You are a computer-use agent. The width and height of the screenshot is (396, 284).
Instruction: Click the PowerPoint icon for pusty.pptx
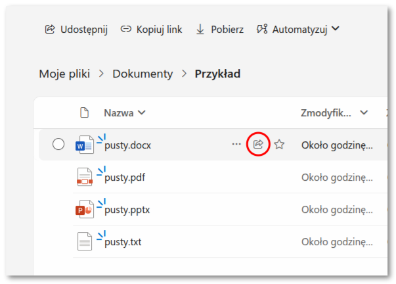tap(85, 210)
